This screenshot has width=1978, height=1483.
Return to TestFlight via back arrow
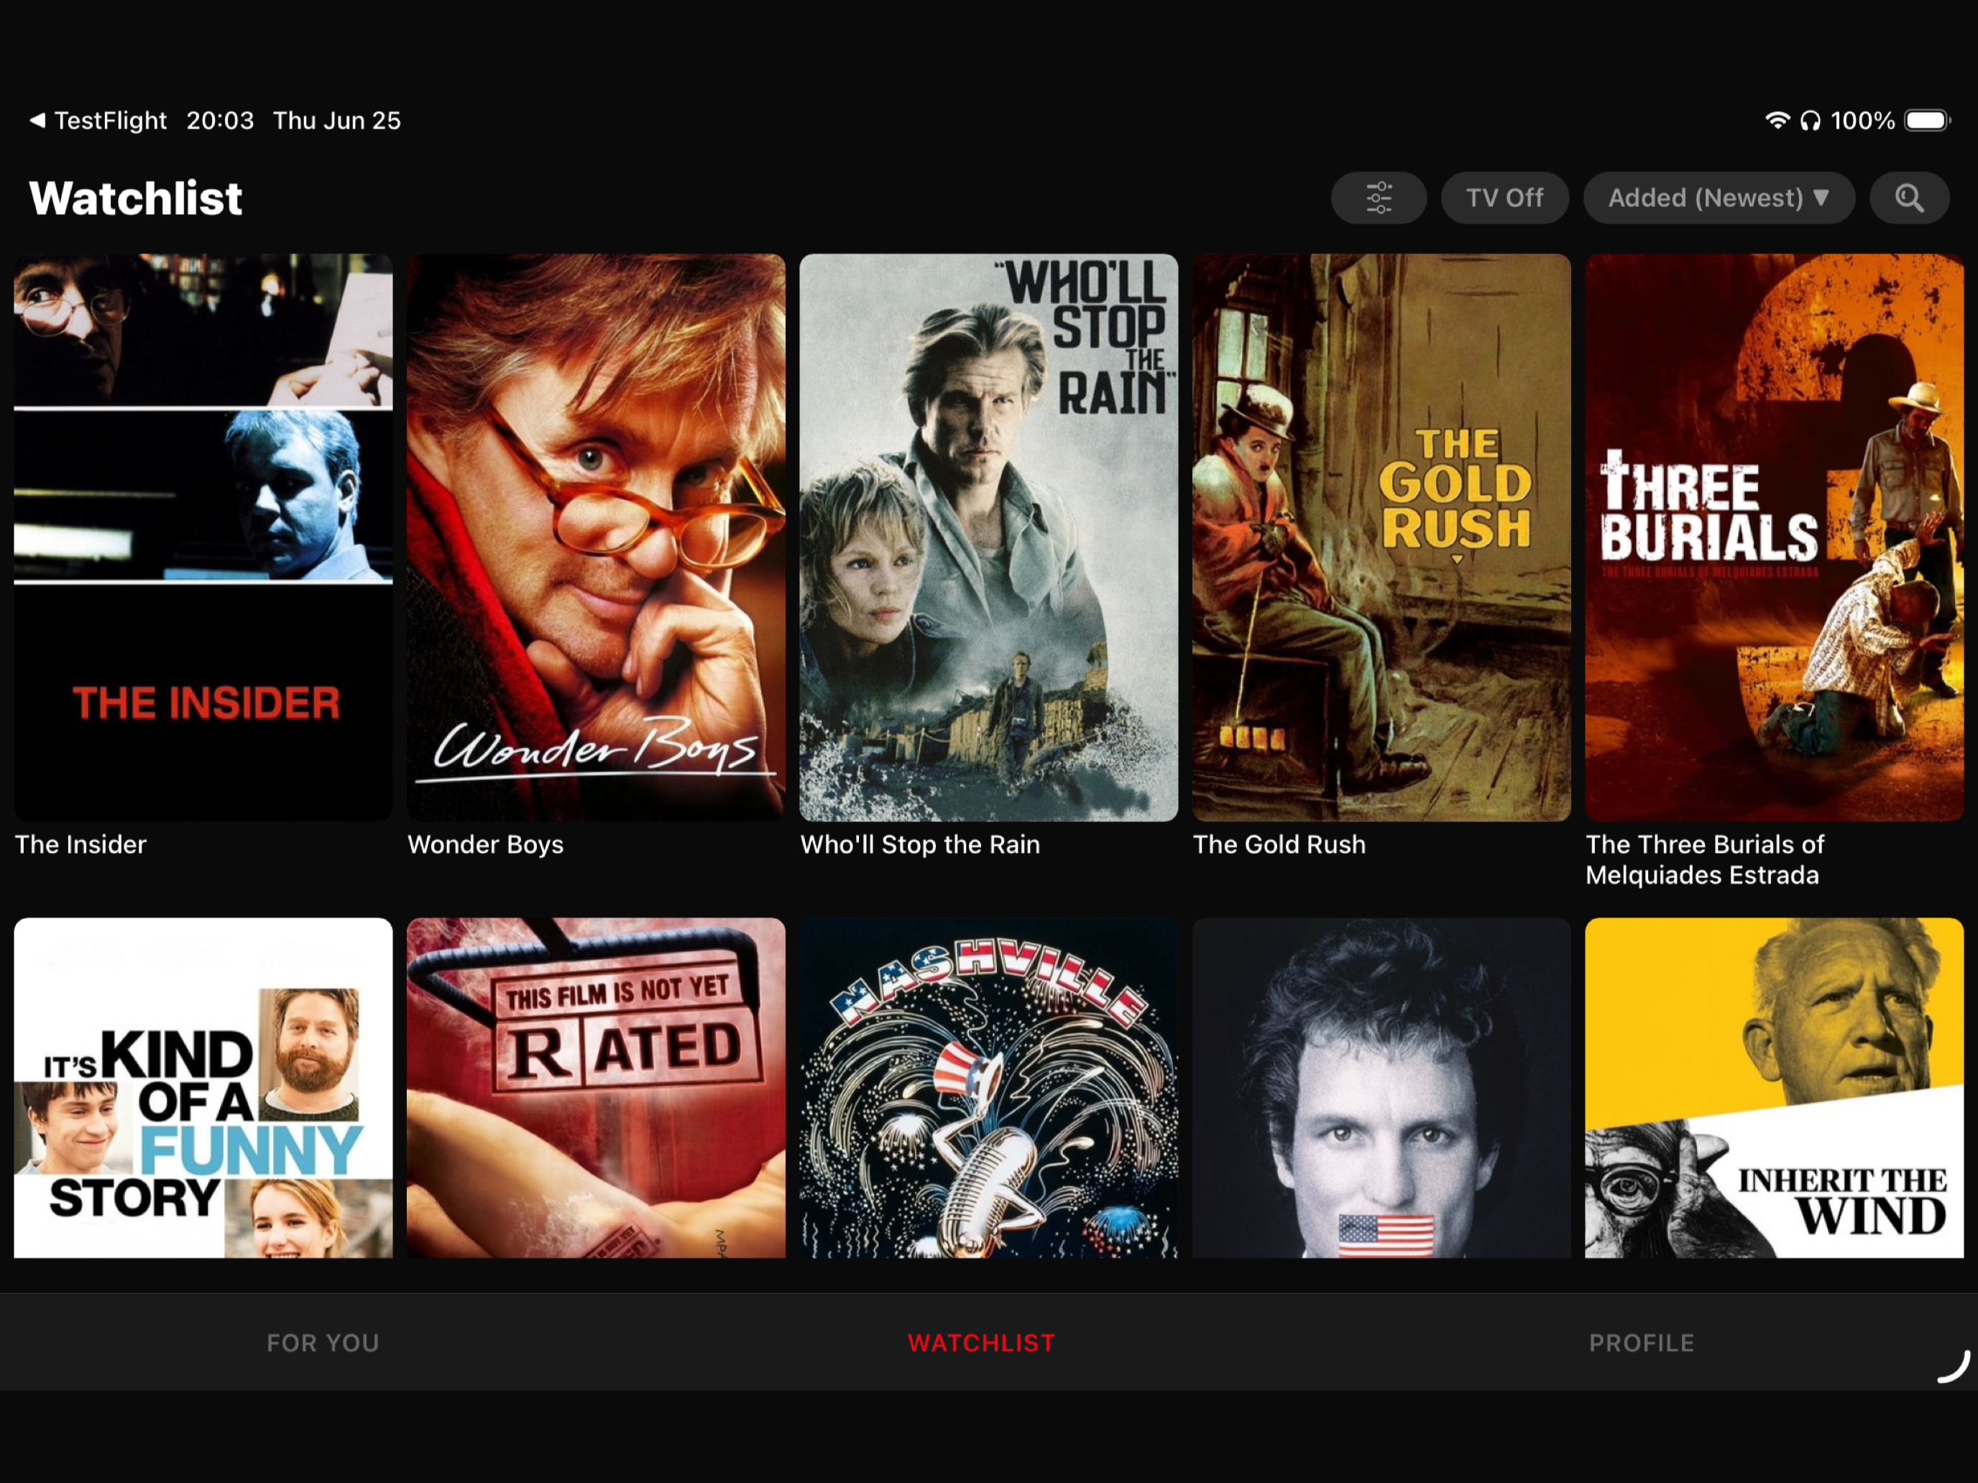point(98,121)
